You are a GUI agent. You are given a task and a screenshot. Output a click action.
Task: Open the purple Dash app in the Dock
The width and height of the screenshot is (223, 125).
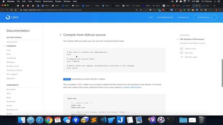(x=152, y=120)
